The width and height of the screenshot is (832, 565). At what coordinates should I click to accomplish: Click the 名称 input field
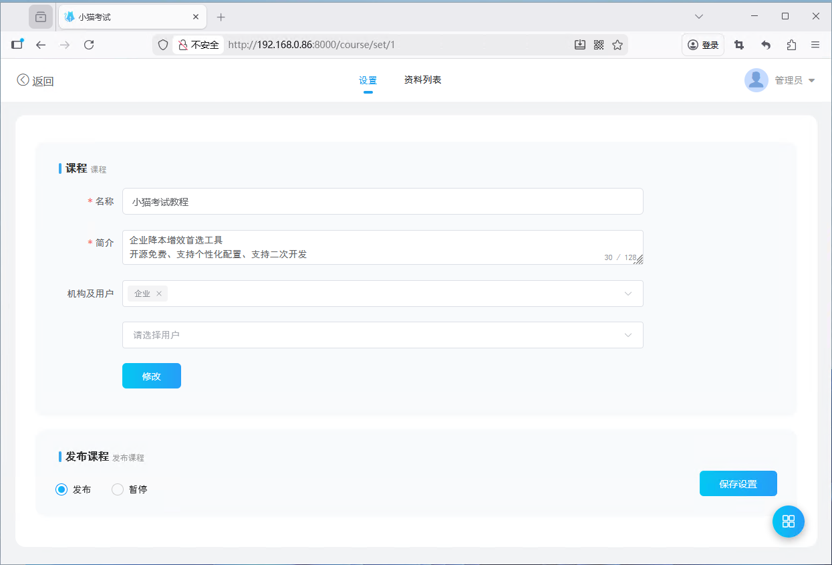pyautogui.click(x=382, y=201)
